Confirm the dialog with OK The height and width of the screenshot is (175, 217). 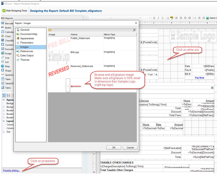point(114,147)
